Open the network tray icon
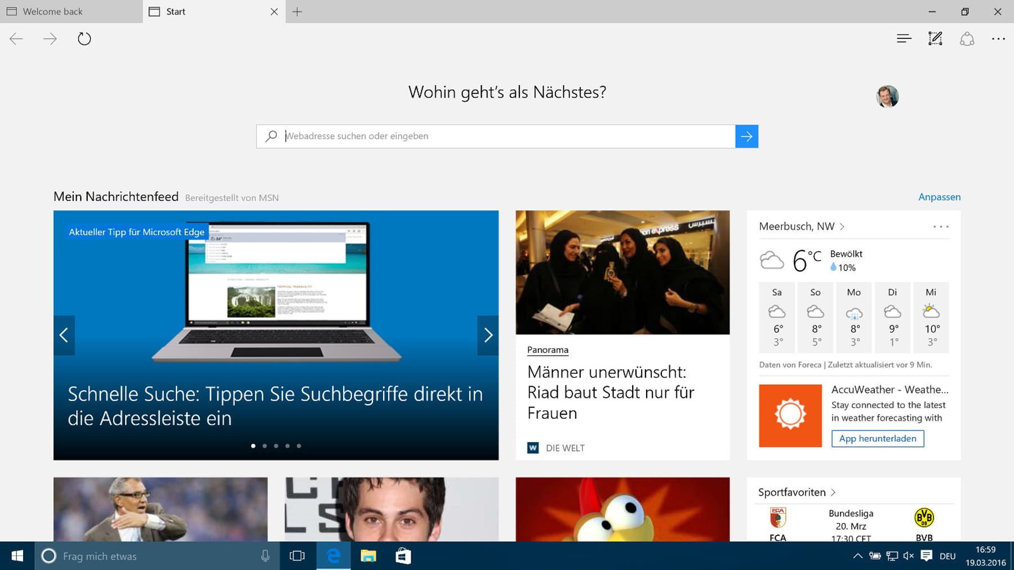1014x570 pixels. coord(892,556)
